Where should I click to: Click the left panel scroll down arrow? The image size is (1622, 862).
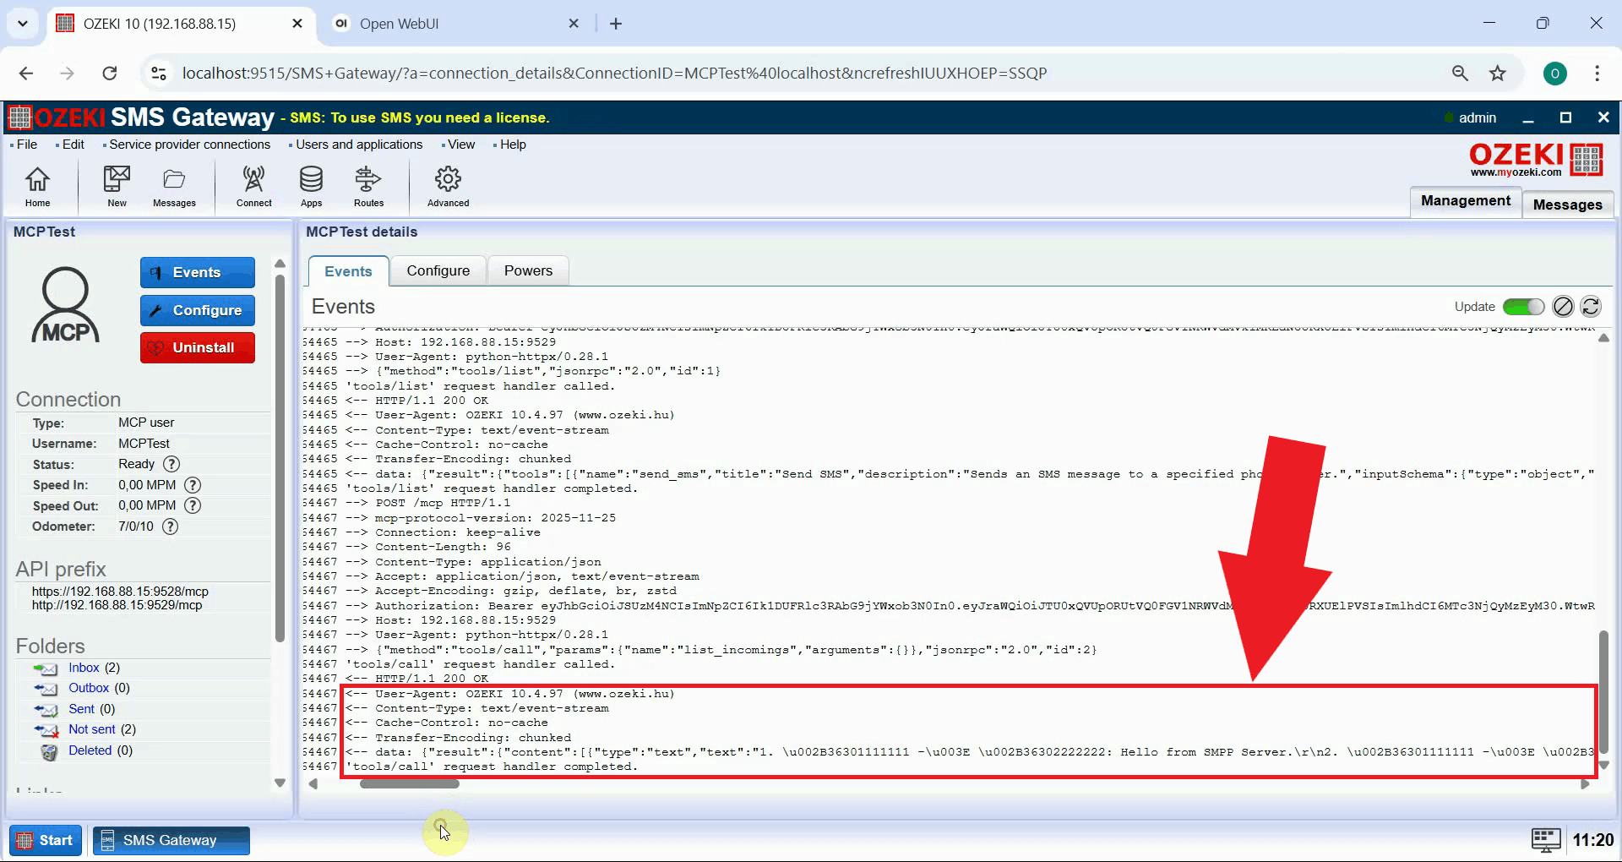[280, 783]
